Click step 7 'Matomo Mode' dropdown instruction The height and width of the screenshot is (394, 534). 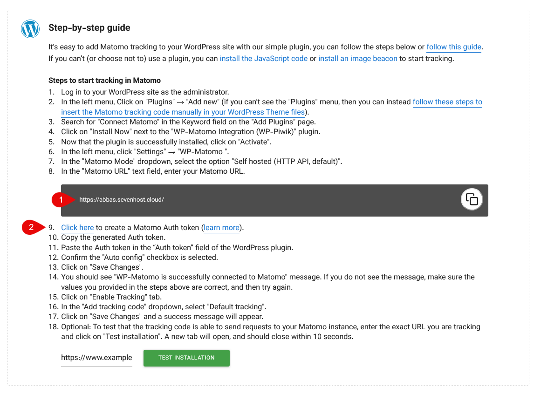tap(202, 162)
